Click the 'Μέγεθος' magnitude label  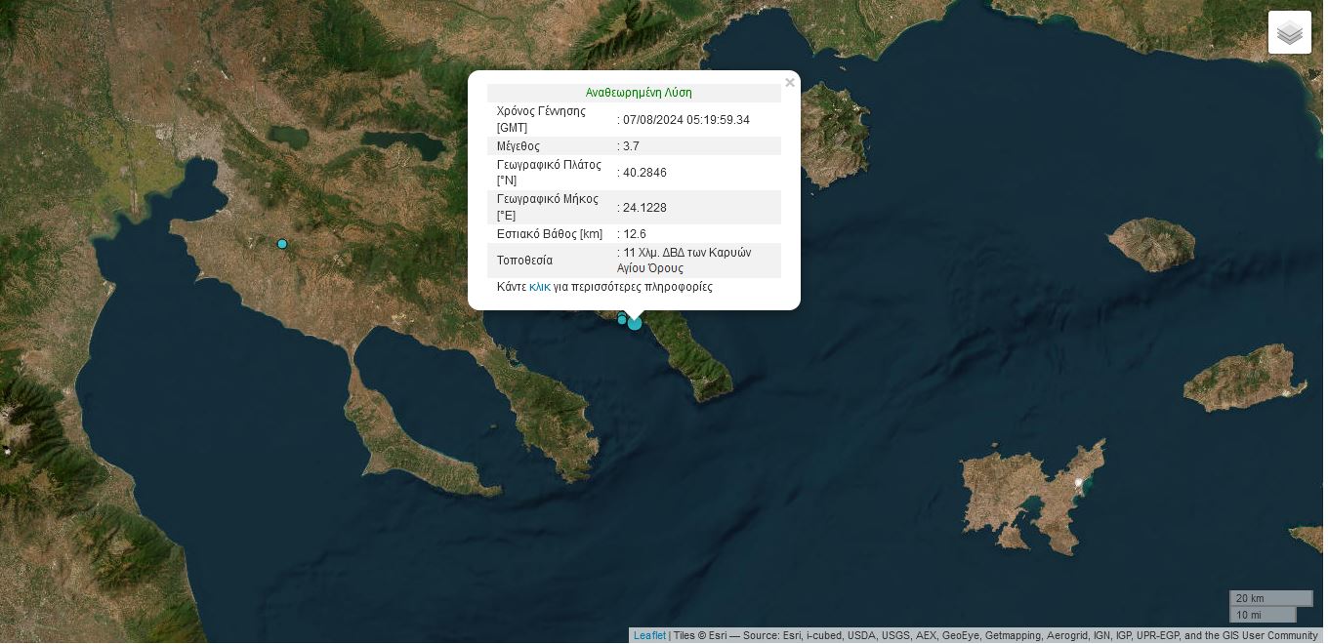coord(519,146)
